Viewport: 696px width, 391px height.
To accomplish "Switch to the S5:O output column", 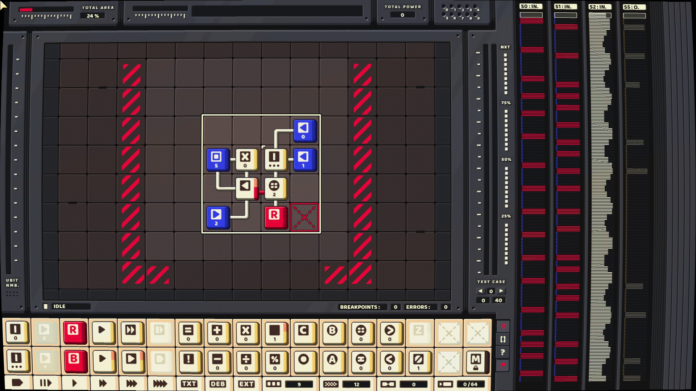I will point(634,7).
